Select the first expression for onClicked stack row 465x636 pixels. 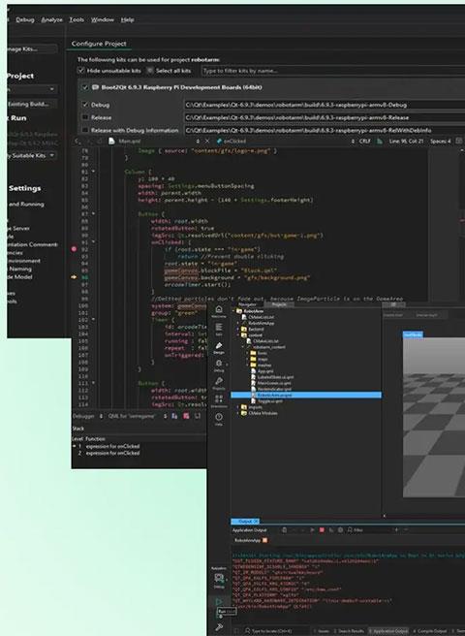112,446
